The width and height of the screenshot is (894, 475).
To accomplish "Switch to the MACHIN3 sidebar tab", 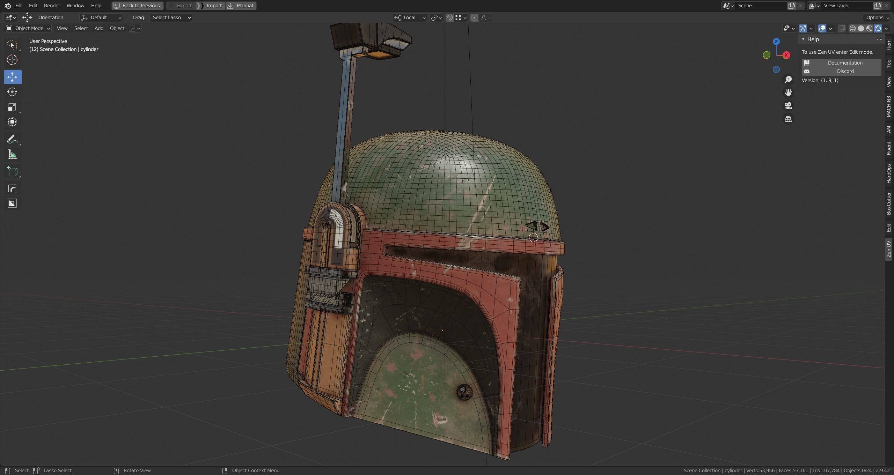I will tap(889, 106).
